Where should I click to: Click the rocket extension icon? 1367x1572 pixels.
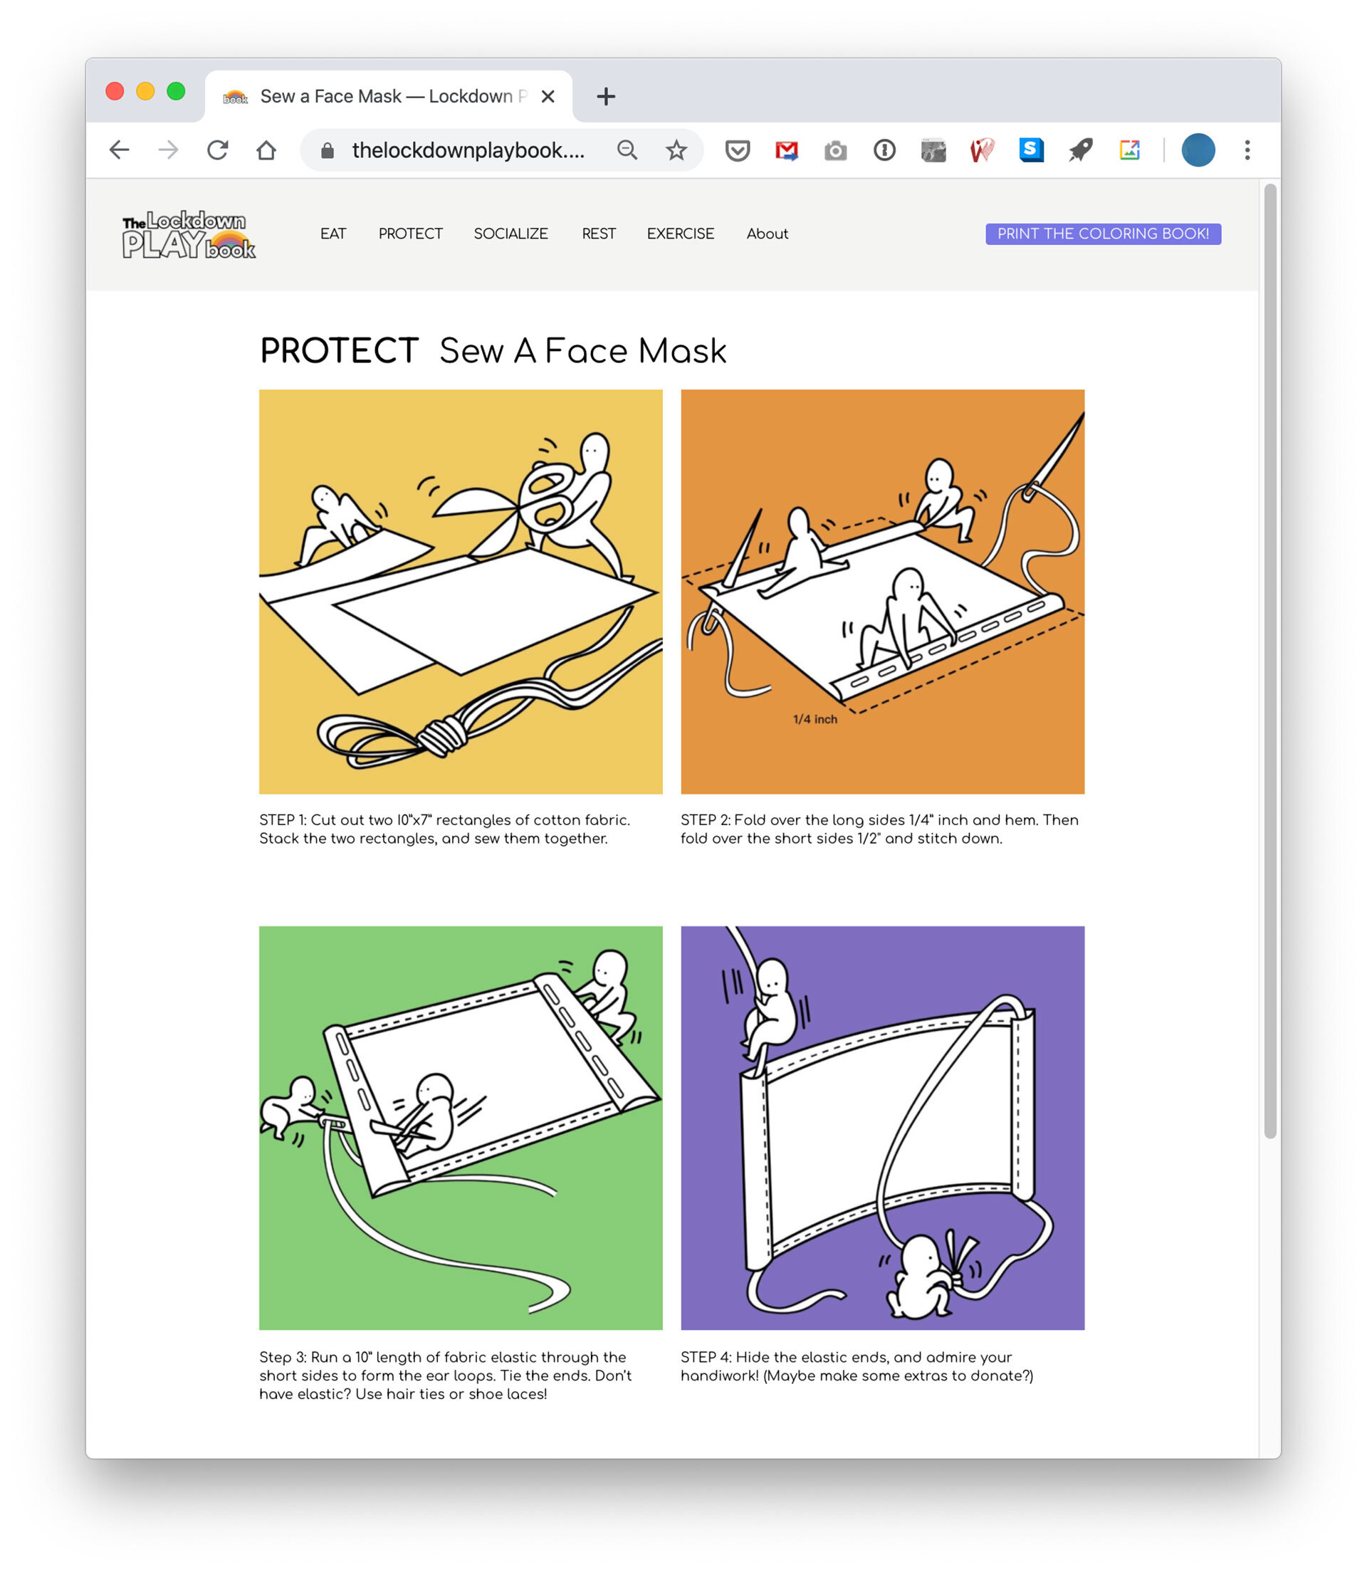[1080, 150]
